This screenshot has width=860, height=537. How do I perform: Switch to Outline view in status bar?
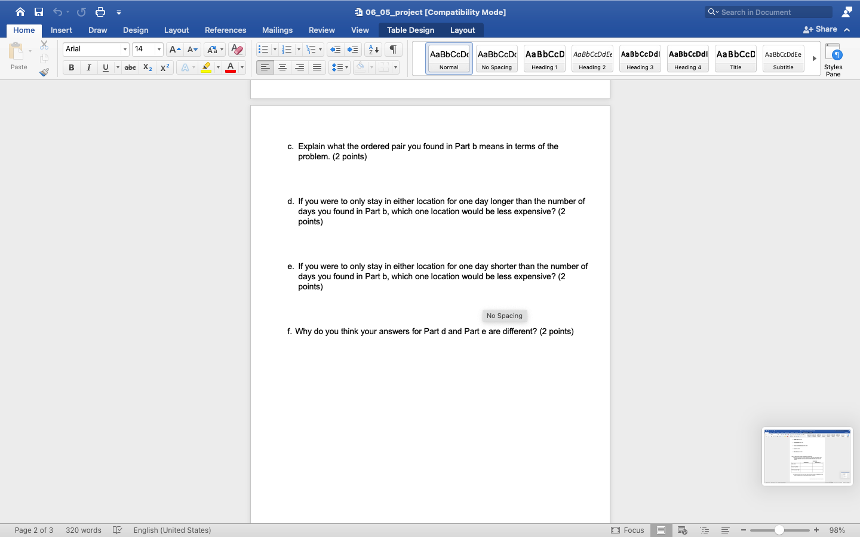point(705,530)
